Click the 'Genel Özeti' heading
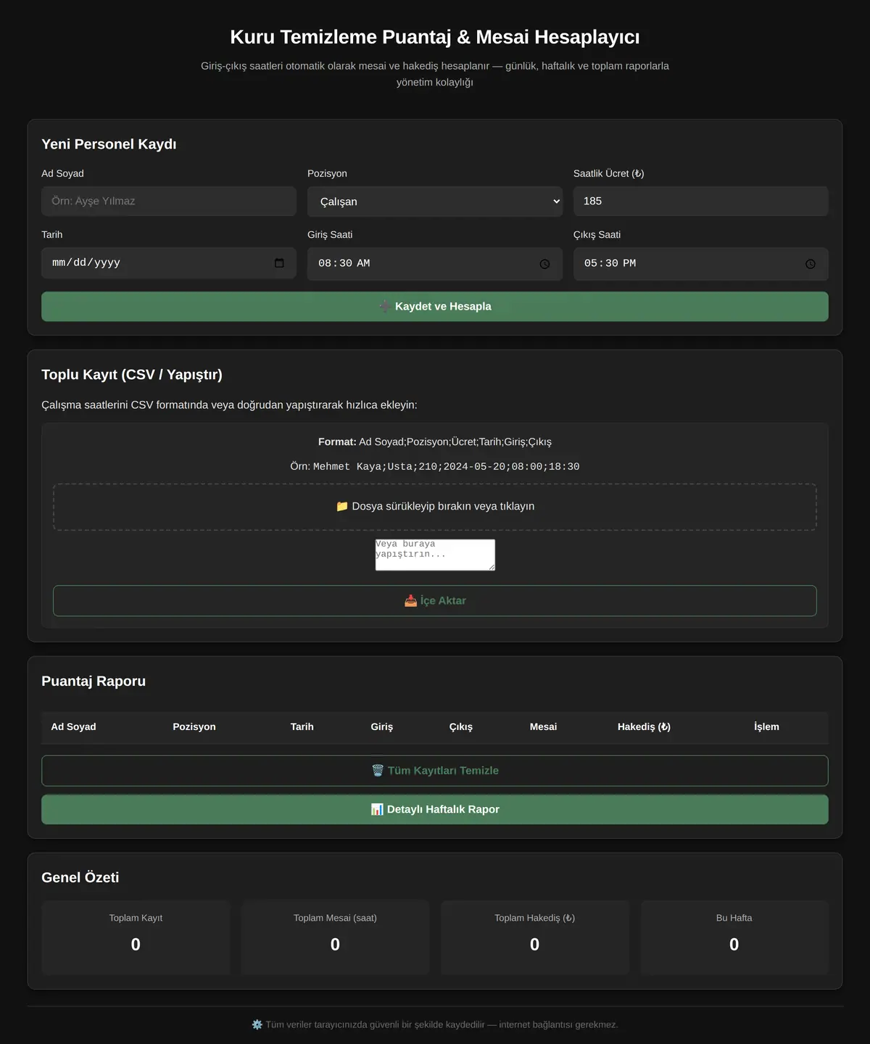The height and width of the screenshot is (1044, 870). click(x=80, y=877)
